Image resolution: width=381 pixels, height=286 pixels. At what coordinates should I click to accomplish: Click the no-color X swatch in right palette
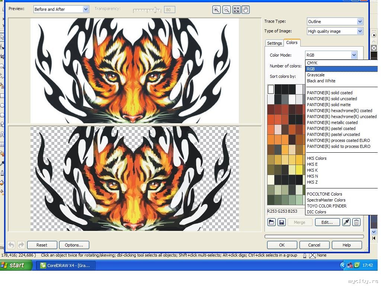(374, 48)
